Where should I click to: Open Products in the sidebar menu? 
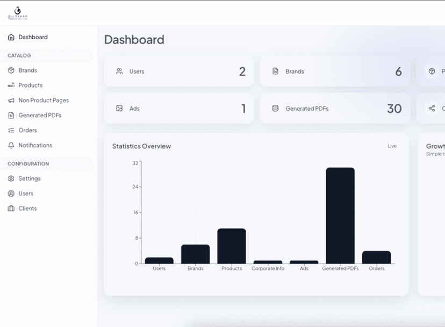31,86
